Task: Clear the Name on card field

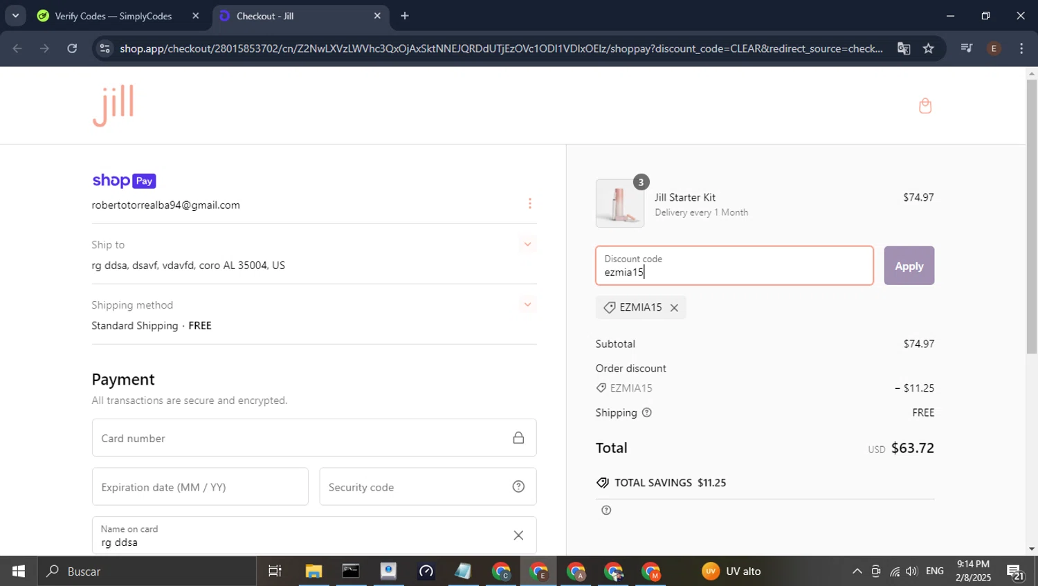Action: (518, 535)
